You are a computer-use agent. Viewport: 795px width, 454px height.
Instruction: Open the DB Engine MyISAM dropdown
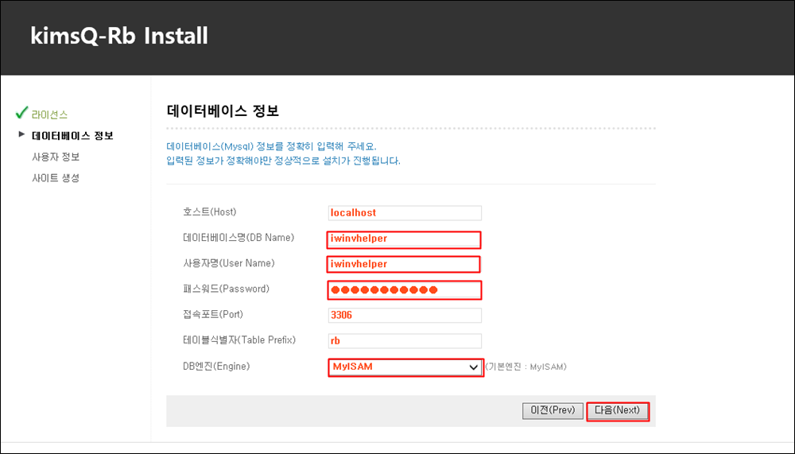click(405, 367)
